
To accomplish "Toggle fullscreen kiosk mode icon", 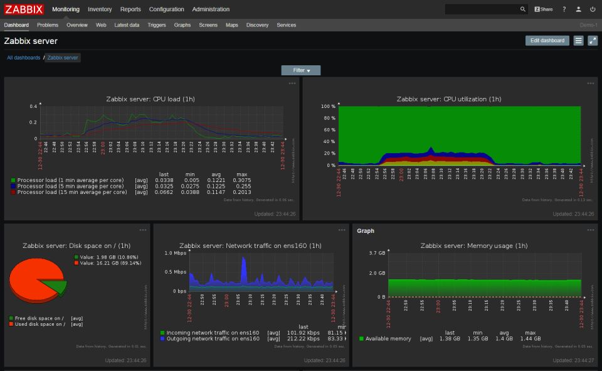I will tap(593, 41).
